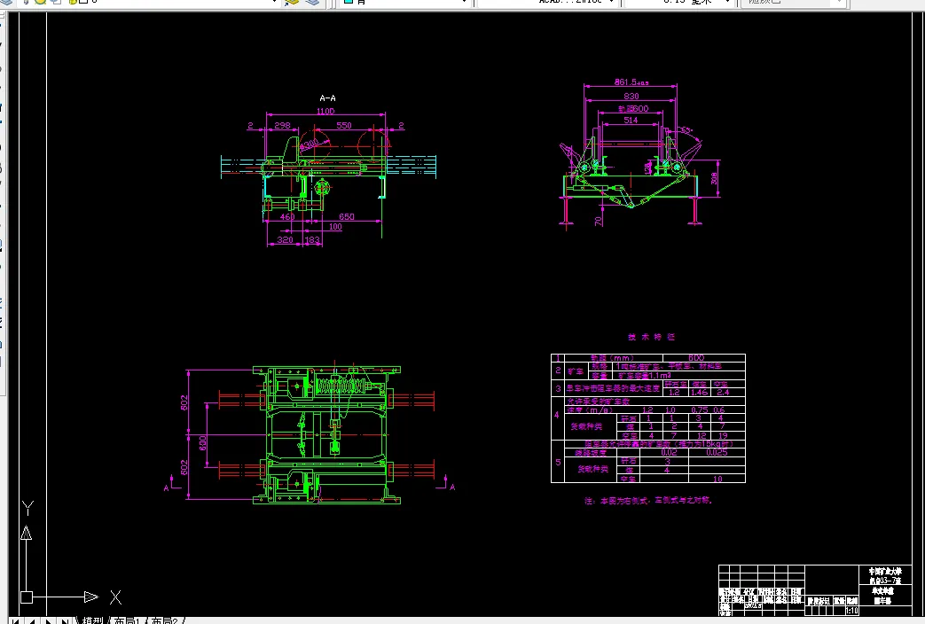
Task: Select the 650 dimension text
Action: tap(346, 216)
